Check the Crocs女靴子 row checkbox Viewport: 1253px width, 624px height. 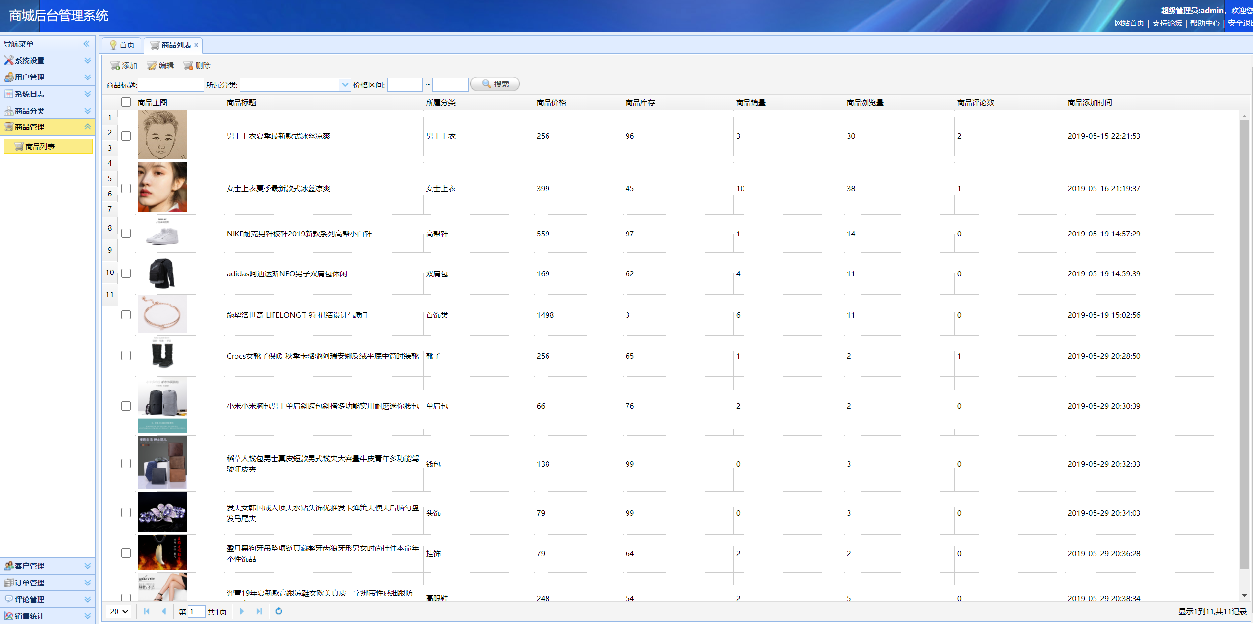126,356
